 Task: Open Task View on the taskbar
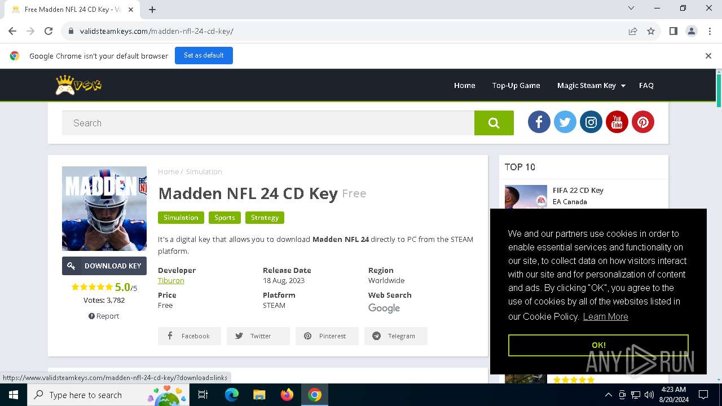(x=203, y=395)
